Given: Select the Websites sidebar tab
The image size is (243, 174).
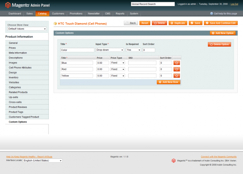Looking at the screenshot, I should click(x=27, y=82).
